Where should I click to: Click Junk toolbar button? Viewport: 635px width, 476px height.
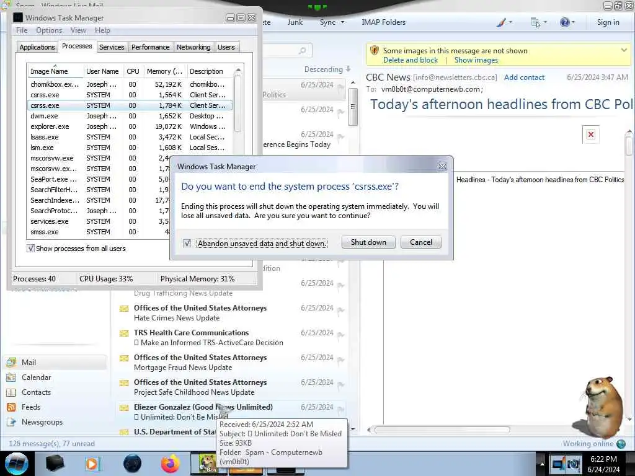coord(295,22)
